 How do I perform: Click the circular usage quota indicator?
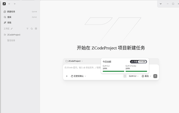point(125,76)
